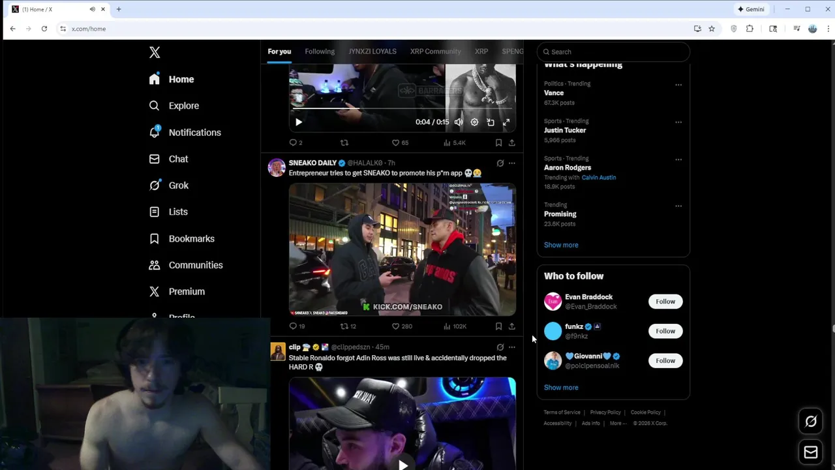Screen dimensions: 835x470
Task: Open more options on clip post
Action: [x=512, y=347]
